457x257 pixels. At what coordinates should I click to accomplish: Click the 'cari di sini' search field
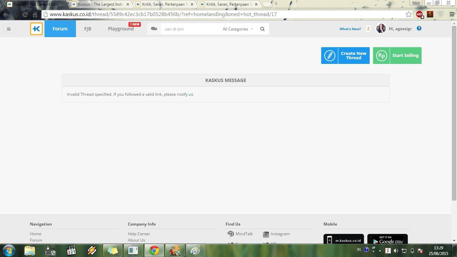191,29
